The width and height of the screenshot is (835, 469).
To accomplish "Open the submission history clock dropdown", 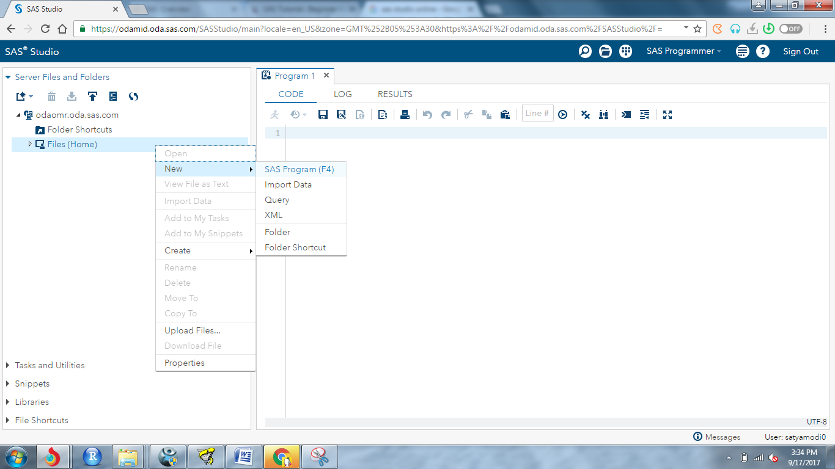I will [x=298, y=114].
